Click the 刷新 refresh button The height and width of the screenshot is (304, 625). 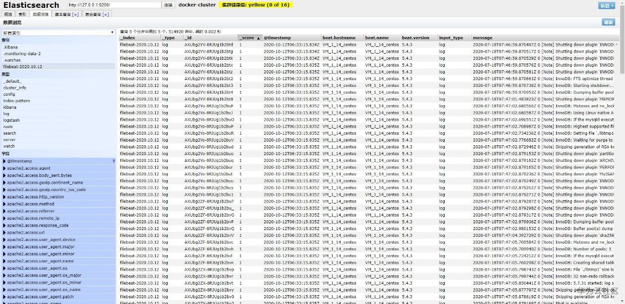(x=608, y=22)
